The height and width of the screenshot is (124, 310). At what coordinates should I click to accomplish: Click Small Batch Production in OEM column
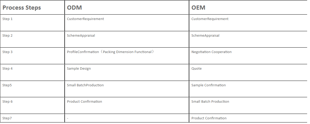click(210, 102)
